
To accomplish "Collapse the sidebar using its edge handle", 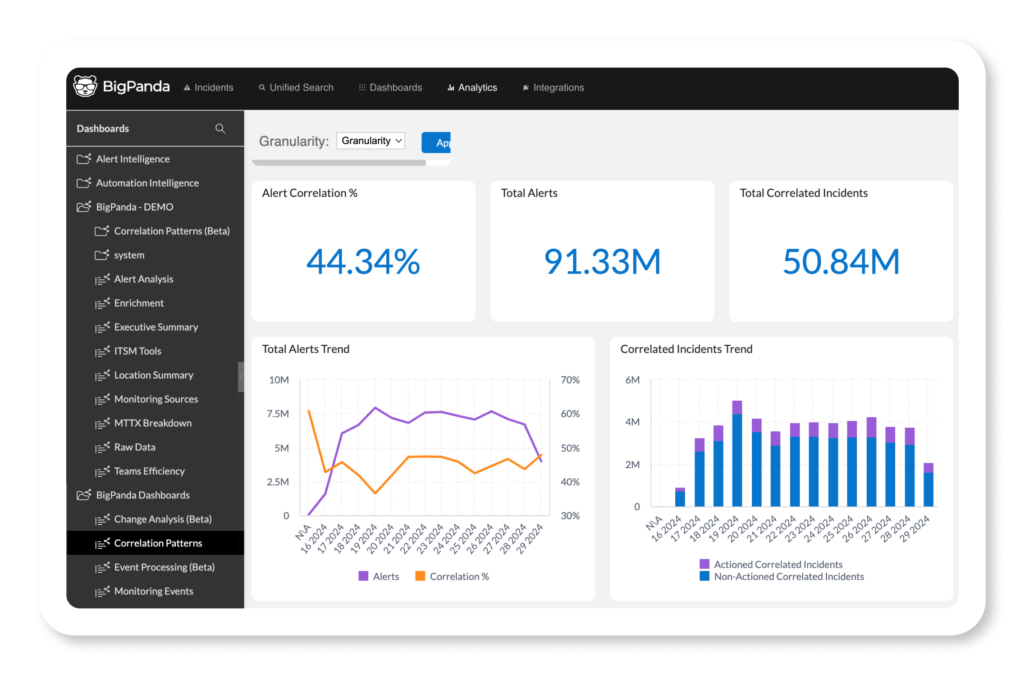I will point(241,377).
